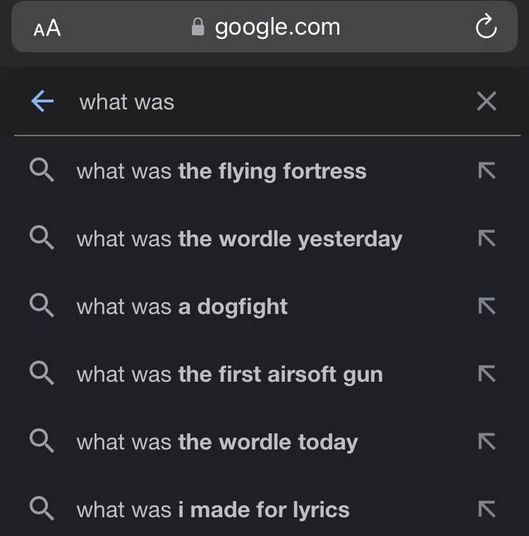The height and width of the screenshot is (536, 529).
Task: Tap fill arrow next to dogfight suggestion
Action: (486, 306)
